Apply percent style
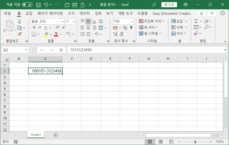The width and height of the screenshot is (229, 145). [x=125, y=28]
